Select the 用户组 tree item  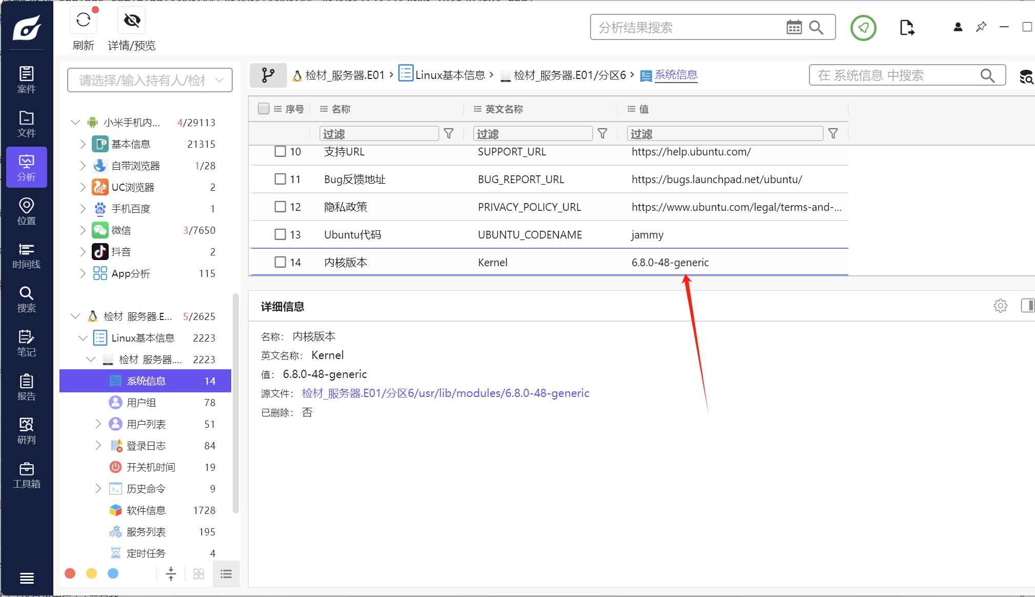(141, 403)
